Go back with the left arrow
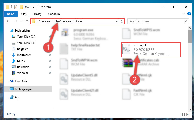This screenshot has height=120, width=194. (x=8, y=21)
